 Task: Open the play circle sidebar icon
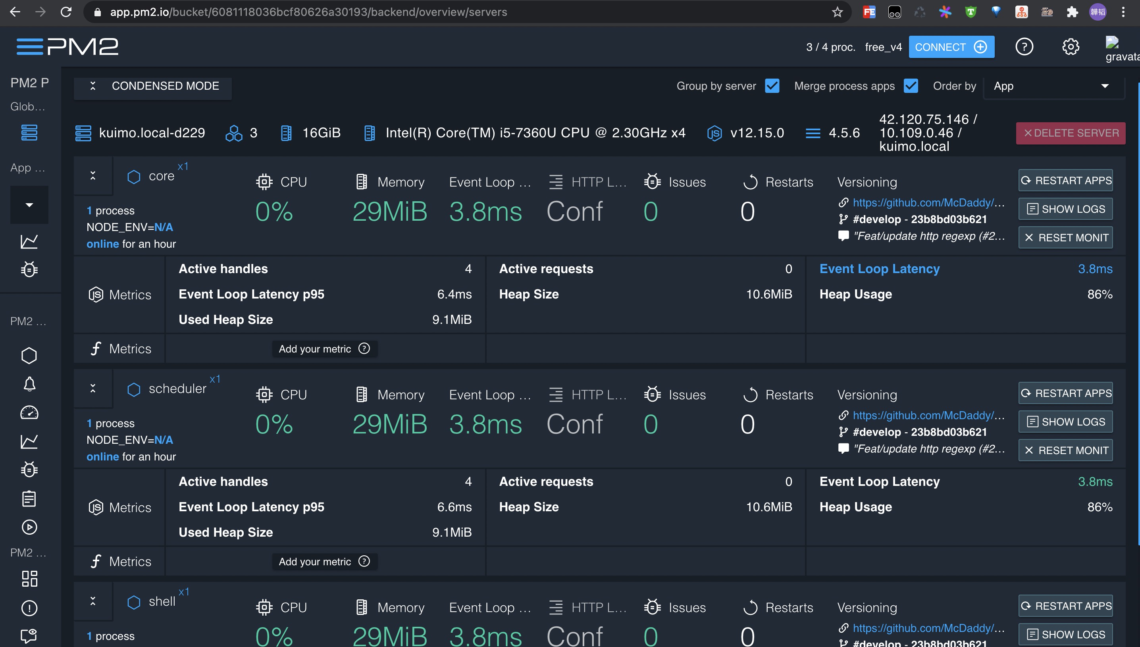click(29, 527)
